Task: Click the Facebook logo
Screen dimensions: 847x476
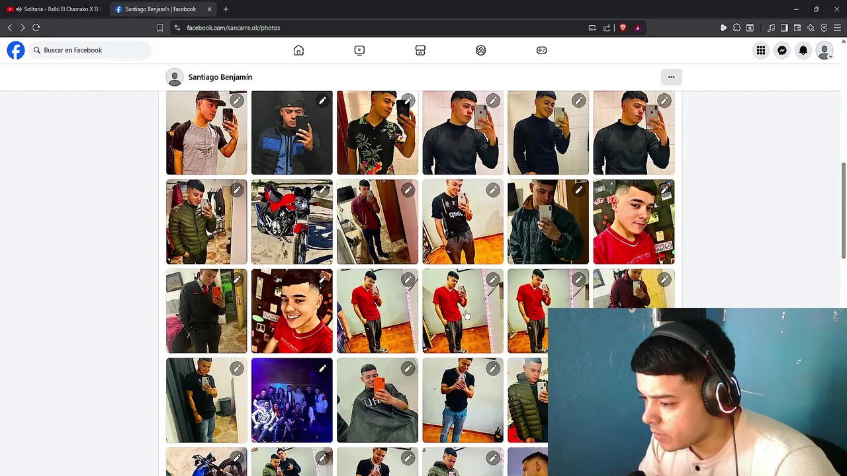Action: 16,50
